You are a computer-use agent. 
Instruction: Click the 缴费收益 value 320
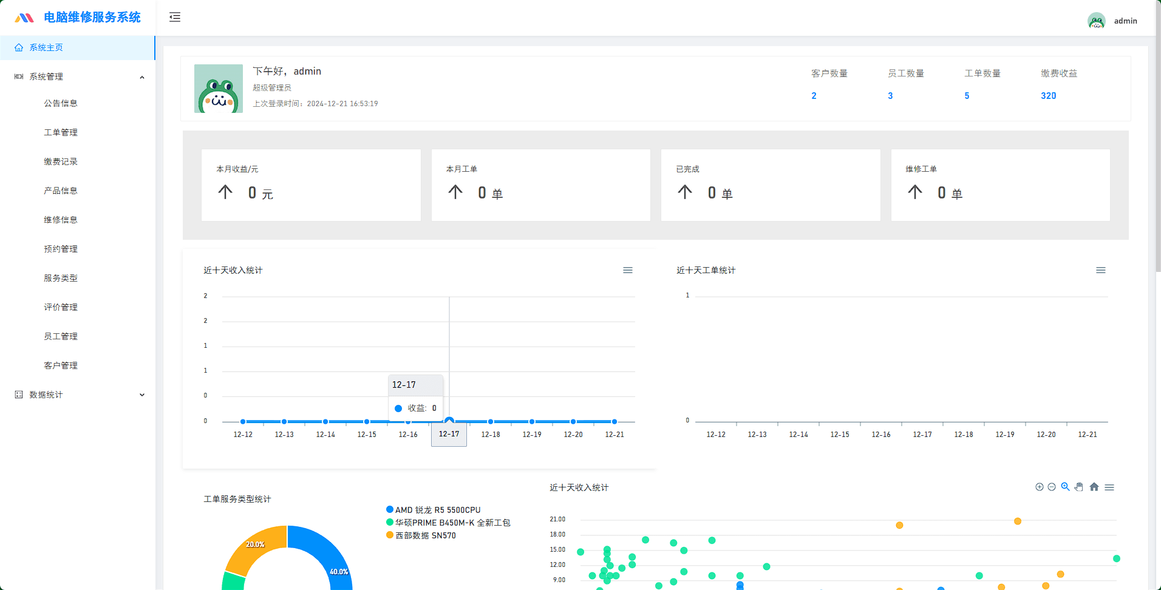1048,96
